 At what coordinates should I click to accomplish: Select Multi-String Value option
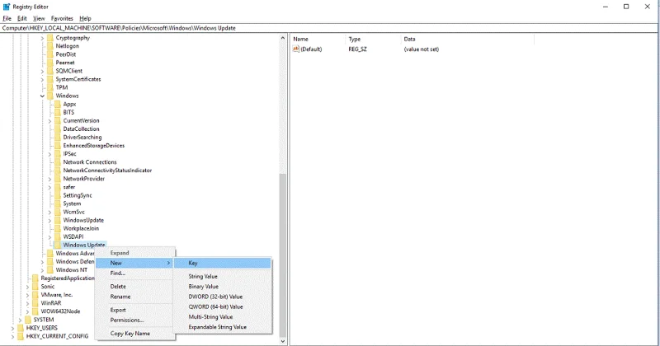[x=223, y=317]
